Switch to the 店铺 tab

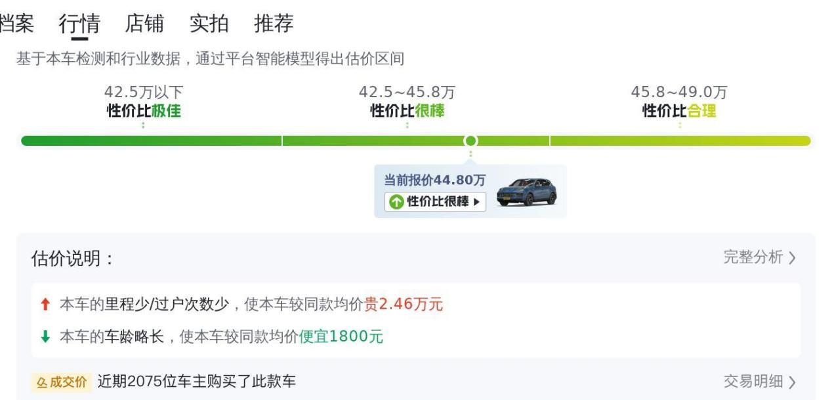pos(144,24)
